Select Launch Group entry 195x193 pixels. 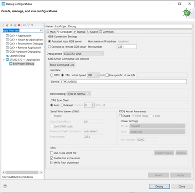18,56
